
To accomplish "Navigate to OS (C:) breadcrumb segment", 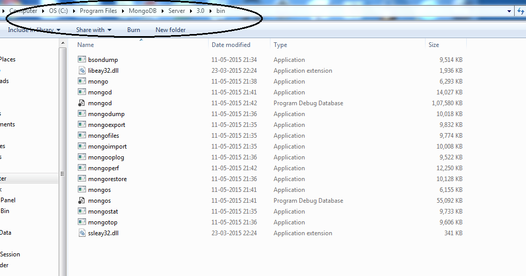I will coord(58,11).
